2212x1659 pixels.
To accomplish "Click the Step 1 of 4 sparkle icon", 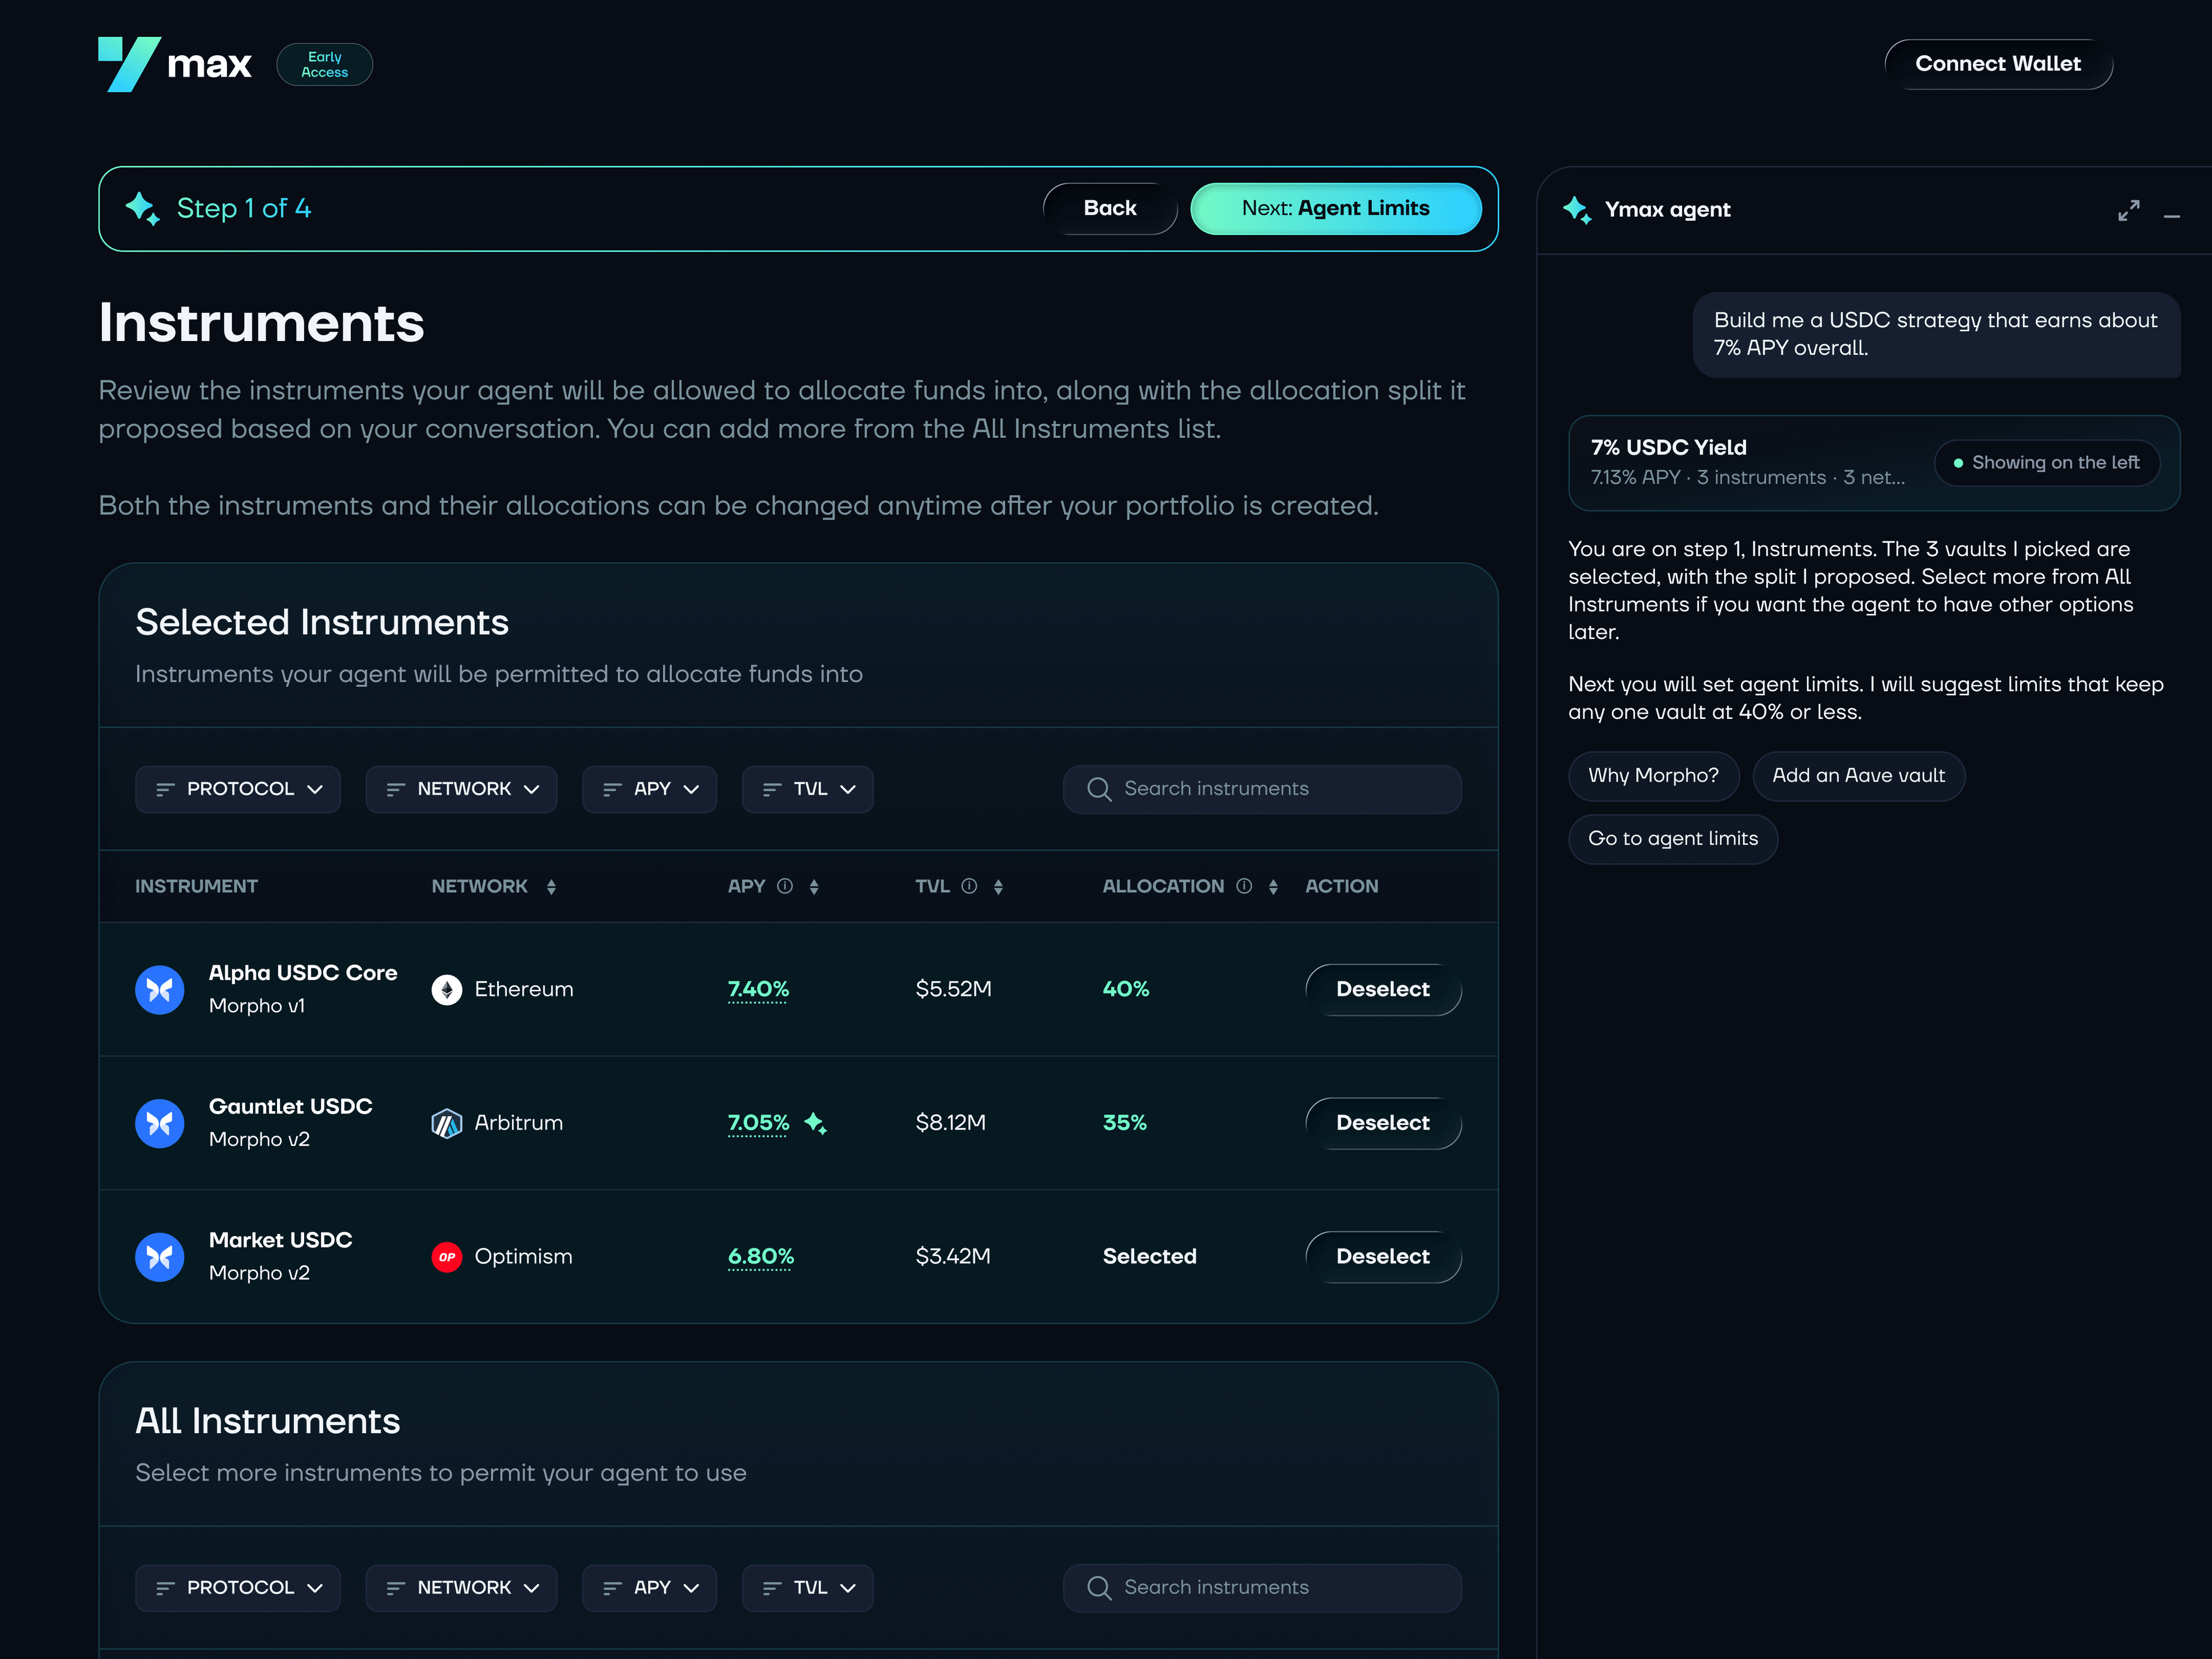I will tap(142, 208).
